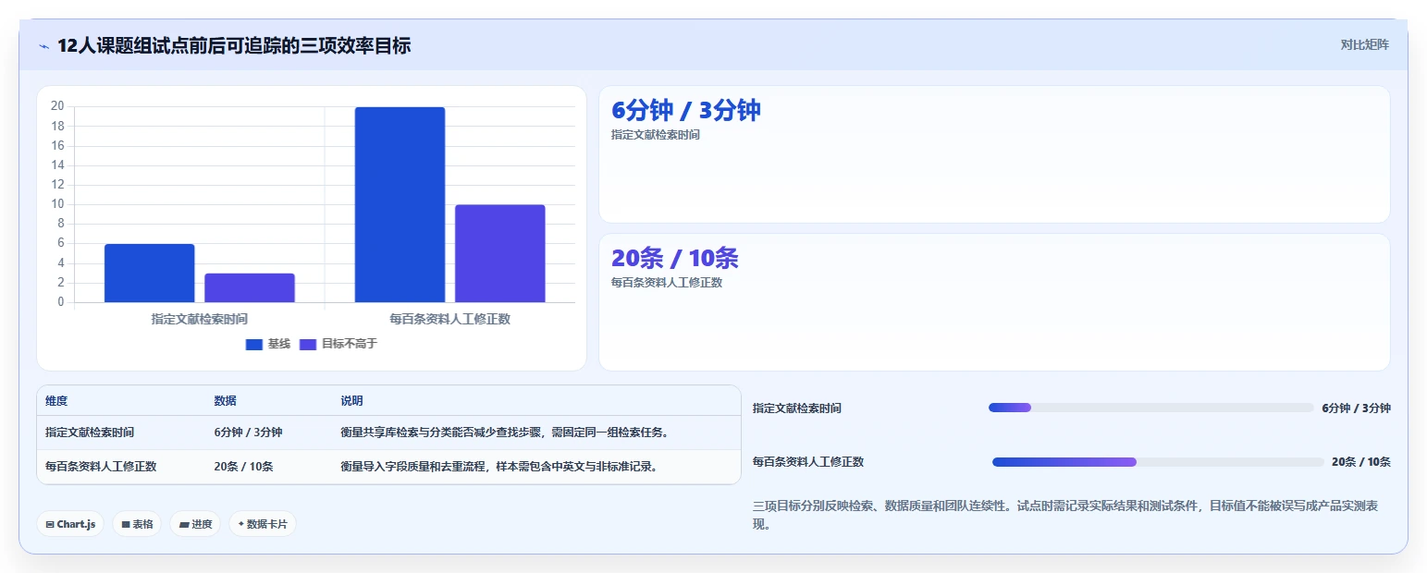Click the chart axis label 每百条资料人工修正数

coord(450,319)
